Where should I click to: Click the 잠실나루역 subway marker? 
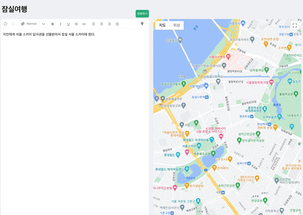(206, 97)
